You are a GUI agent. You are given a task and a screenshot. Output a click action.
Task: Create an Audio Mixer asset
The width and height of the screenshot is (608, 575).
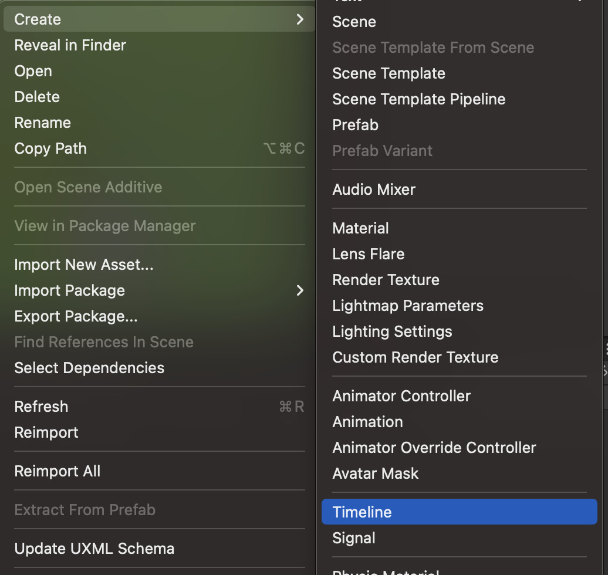coord(374,190)
